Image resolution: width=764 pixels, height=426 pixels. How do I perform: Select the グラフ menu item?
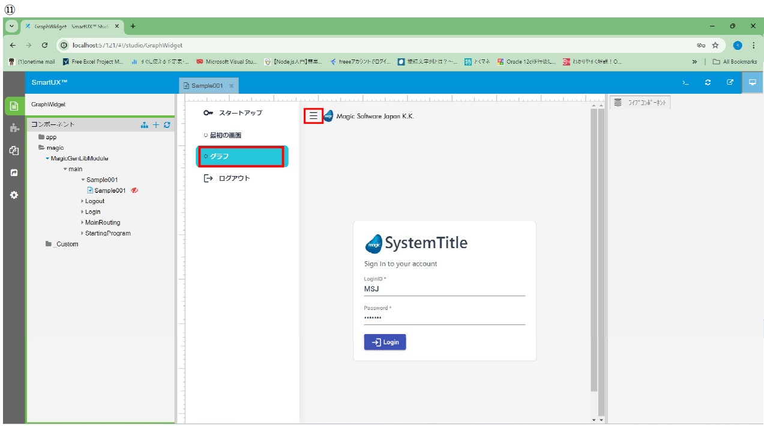click(x=241, y=156)
